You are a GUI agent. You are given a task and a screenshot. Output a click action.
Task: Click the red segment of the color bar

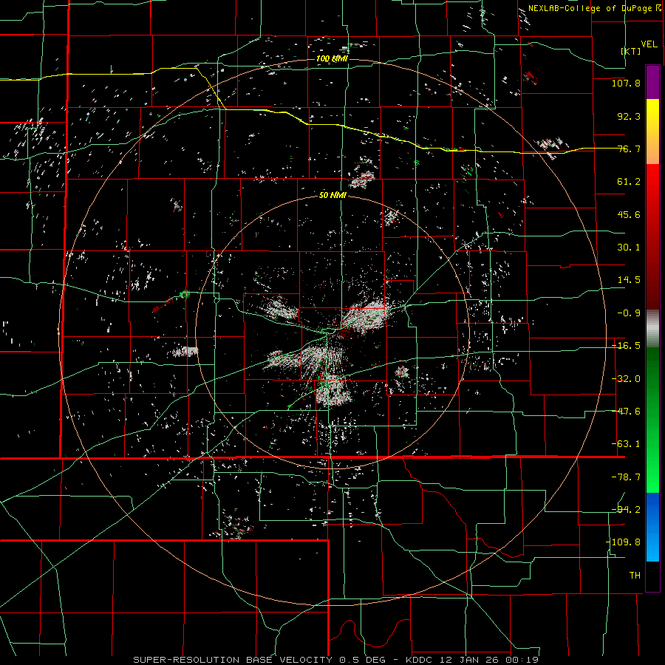click(x=652, y=236)
